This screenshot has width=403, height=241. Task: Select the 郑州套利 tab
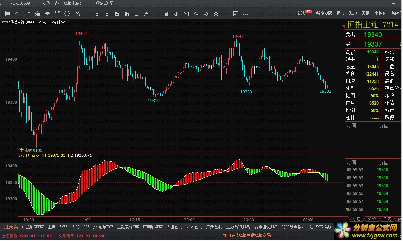(194, 227)
